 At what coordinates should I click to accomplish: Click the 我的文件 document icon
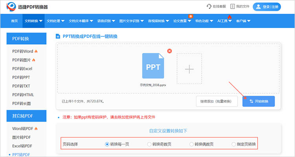(x=232, y=6)
